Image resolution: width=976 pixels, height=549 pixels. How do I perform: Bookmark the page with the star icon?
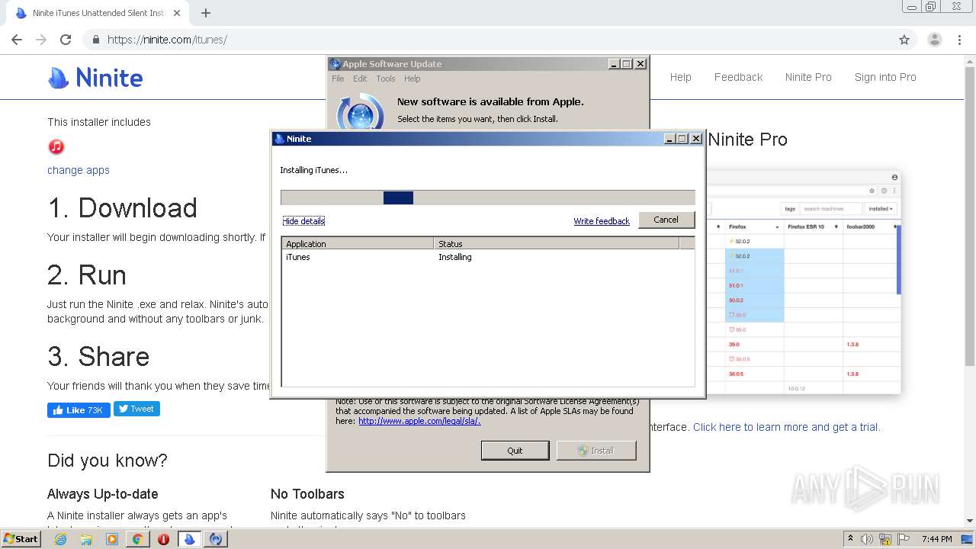click(x=904, y=40)
